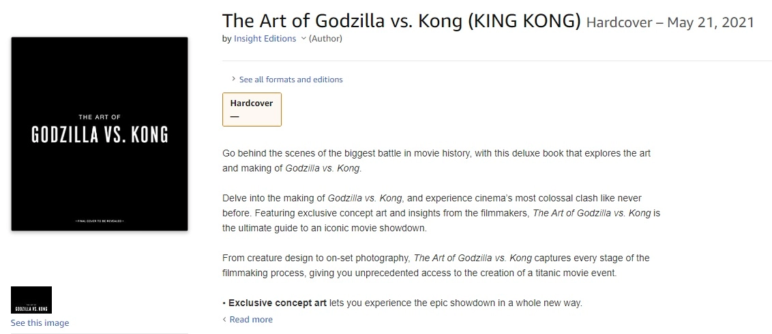Select the Hardcover format box
Image resolution: width=772 pixels, height=334 pixels.
[x=252, y=110]
